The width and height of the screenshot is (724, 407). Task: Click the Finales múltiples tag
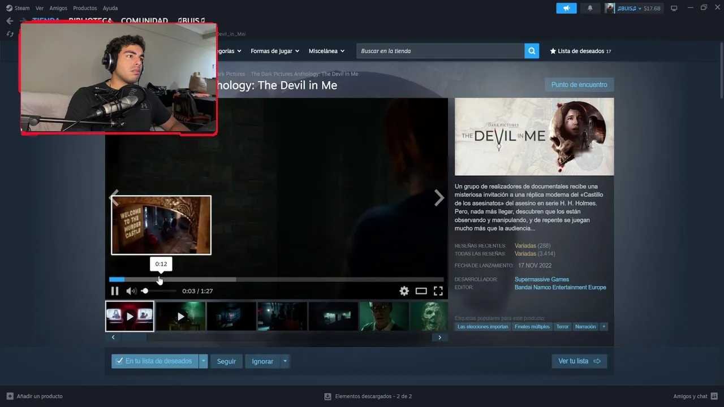(532, 327)
